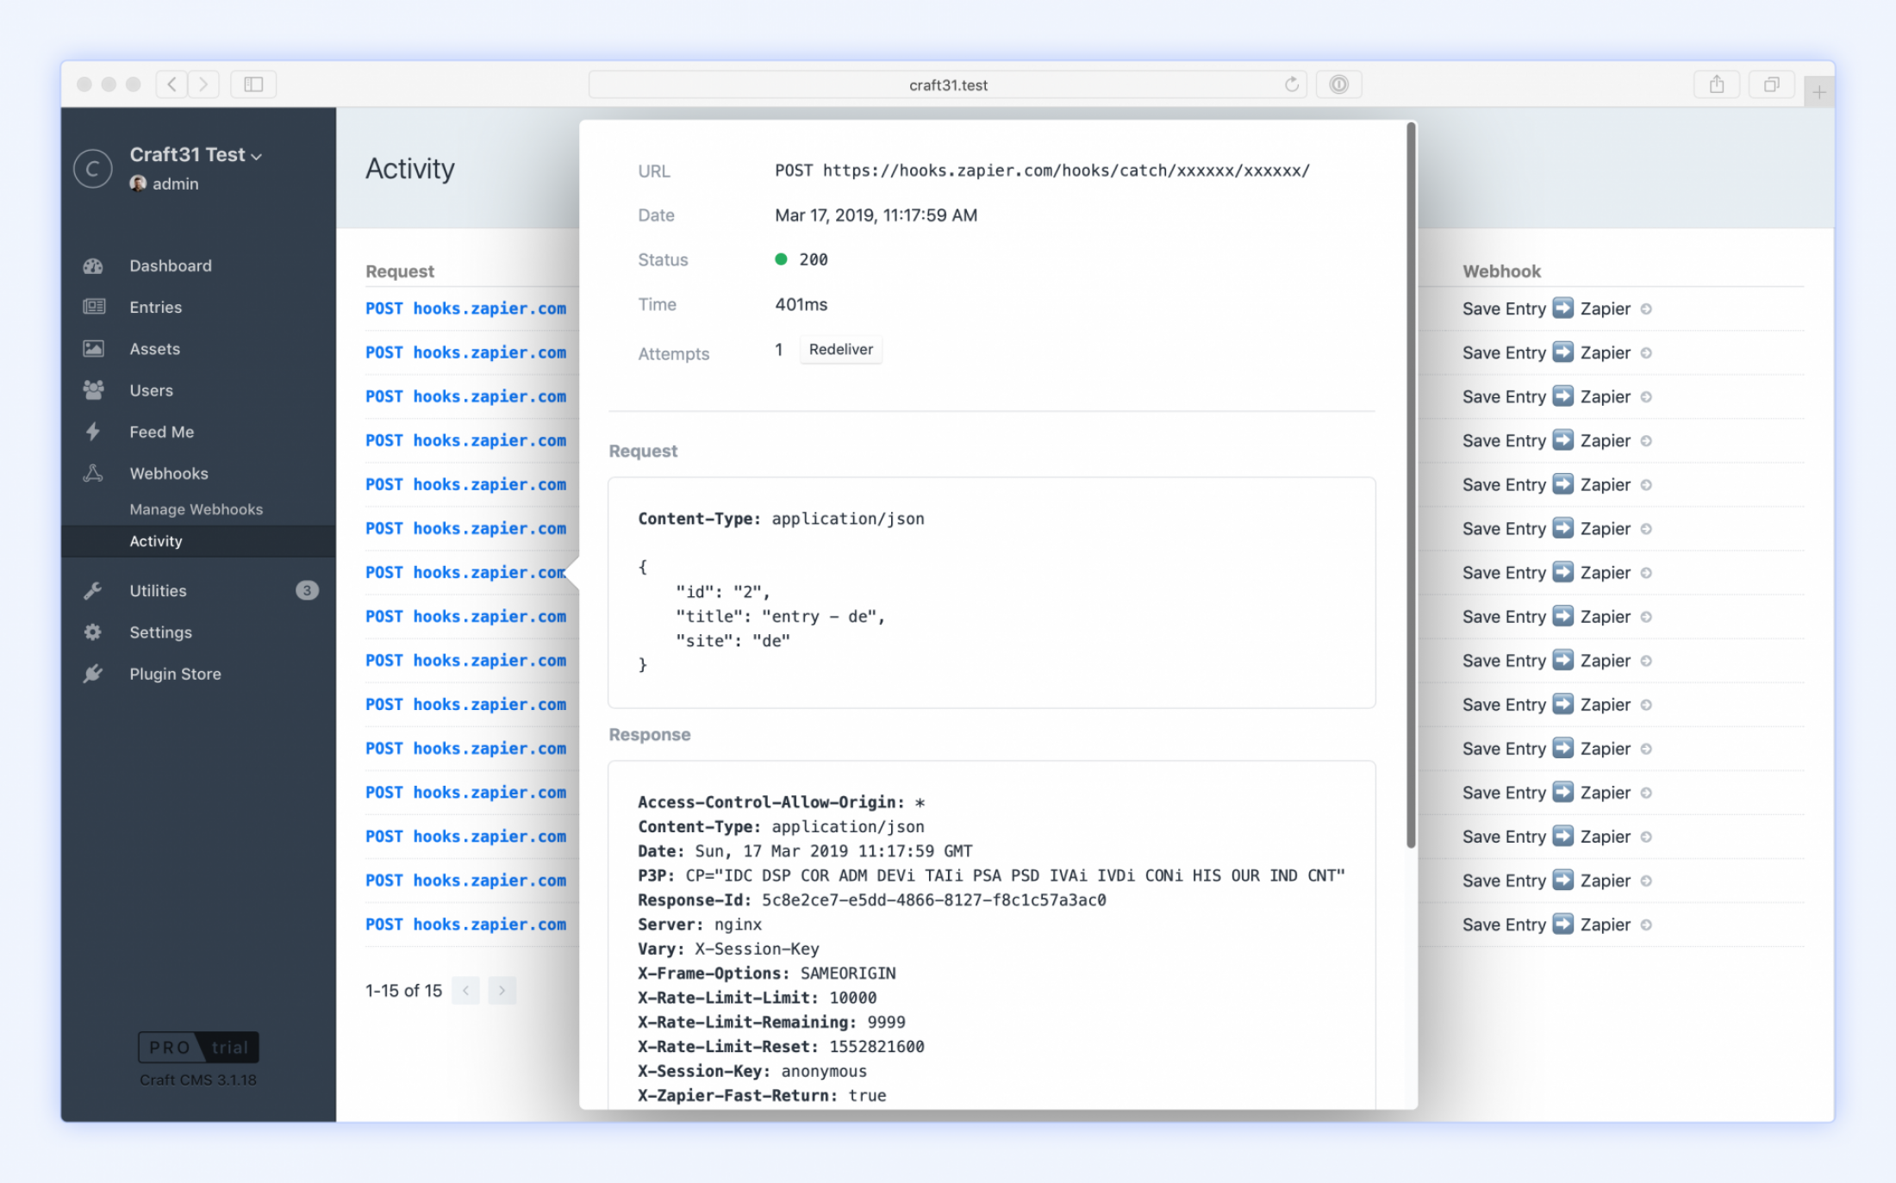Image resolution: width=1896 pixels, height=1183 pixels.
Task: Click the share icon in the browser toolbar
Action: tap(1716, 84)
